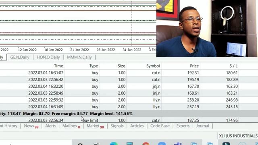Open the Code Base tab
The image size is (258, 145).
pyautogui.click(x=160, y=126)
